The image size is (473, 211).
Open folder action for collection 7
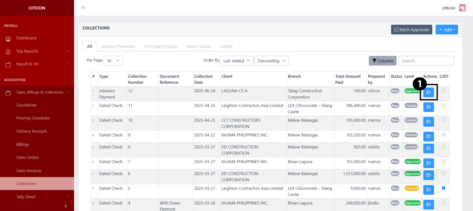point(428,163)
